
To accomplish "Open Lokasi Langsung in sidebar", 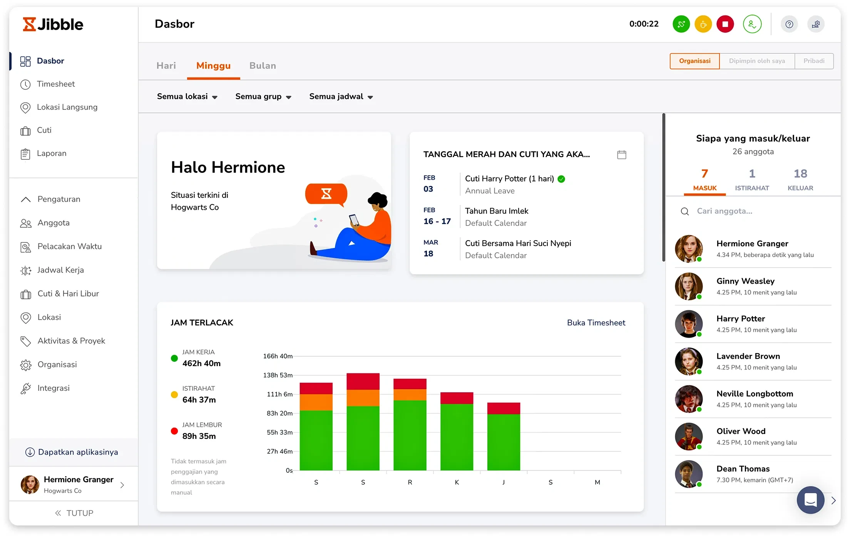I will click(67, 107).
